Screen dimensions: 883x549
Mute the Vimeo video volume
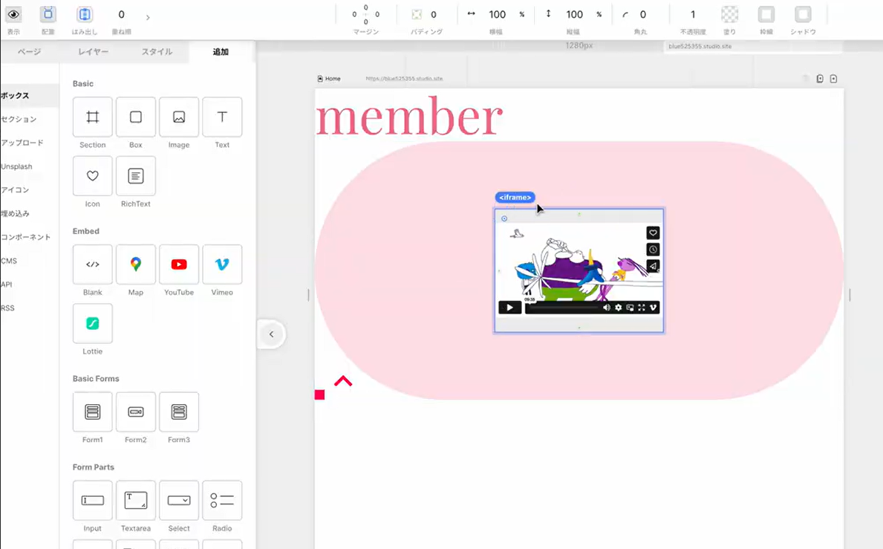607,308
